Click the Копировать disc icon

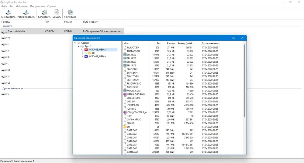(44, 12)
